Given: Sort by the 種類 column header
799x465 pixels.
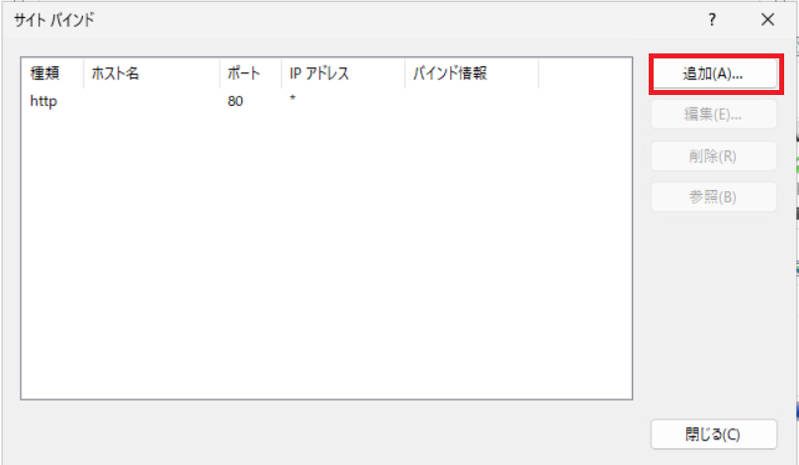Looking at the screenshot, I should click(52, 73).
